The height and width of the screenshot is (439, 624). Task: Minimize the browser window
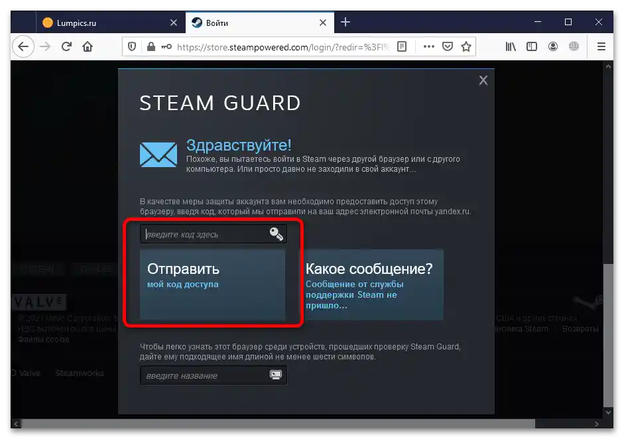(x=538, y=22)
